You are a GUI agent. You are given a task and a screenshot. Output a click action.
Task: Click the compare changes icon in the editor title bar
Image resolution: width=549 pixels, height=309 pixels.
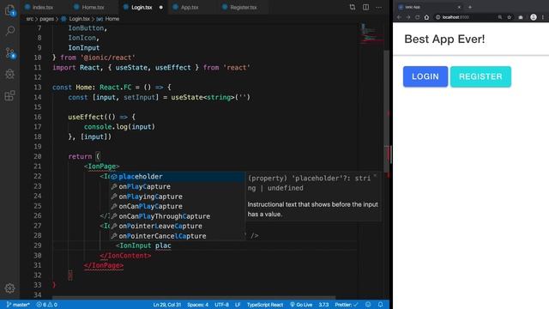pyautogui.click(x=353, y=7)
